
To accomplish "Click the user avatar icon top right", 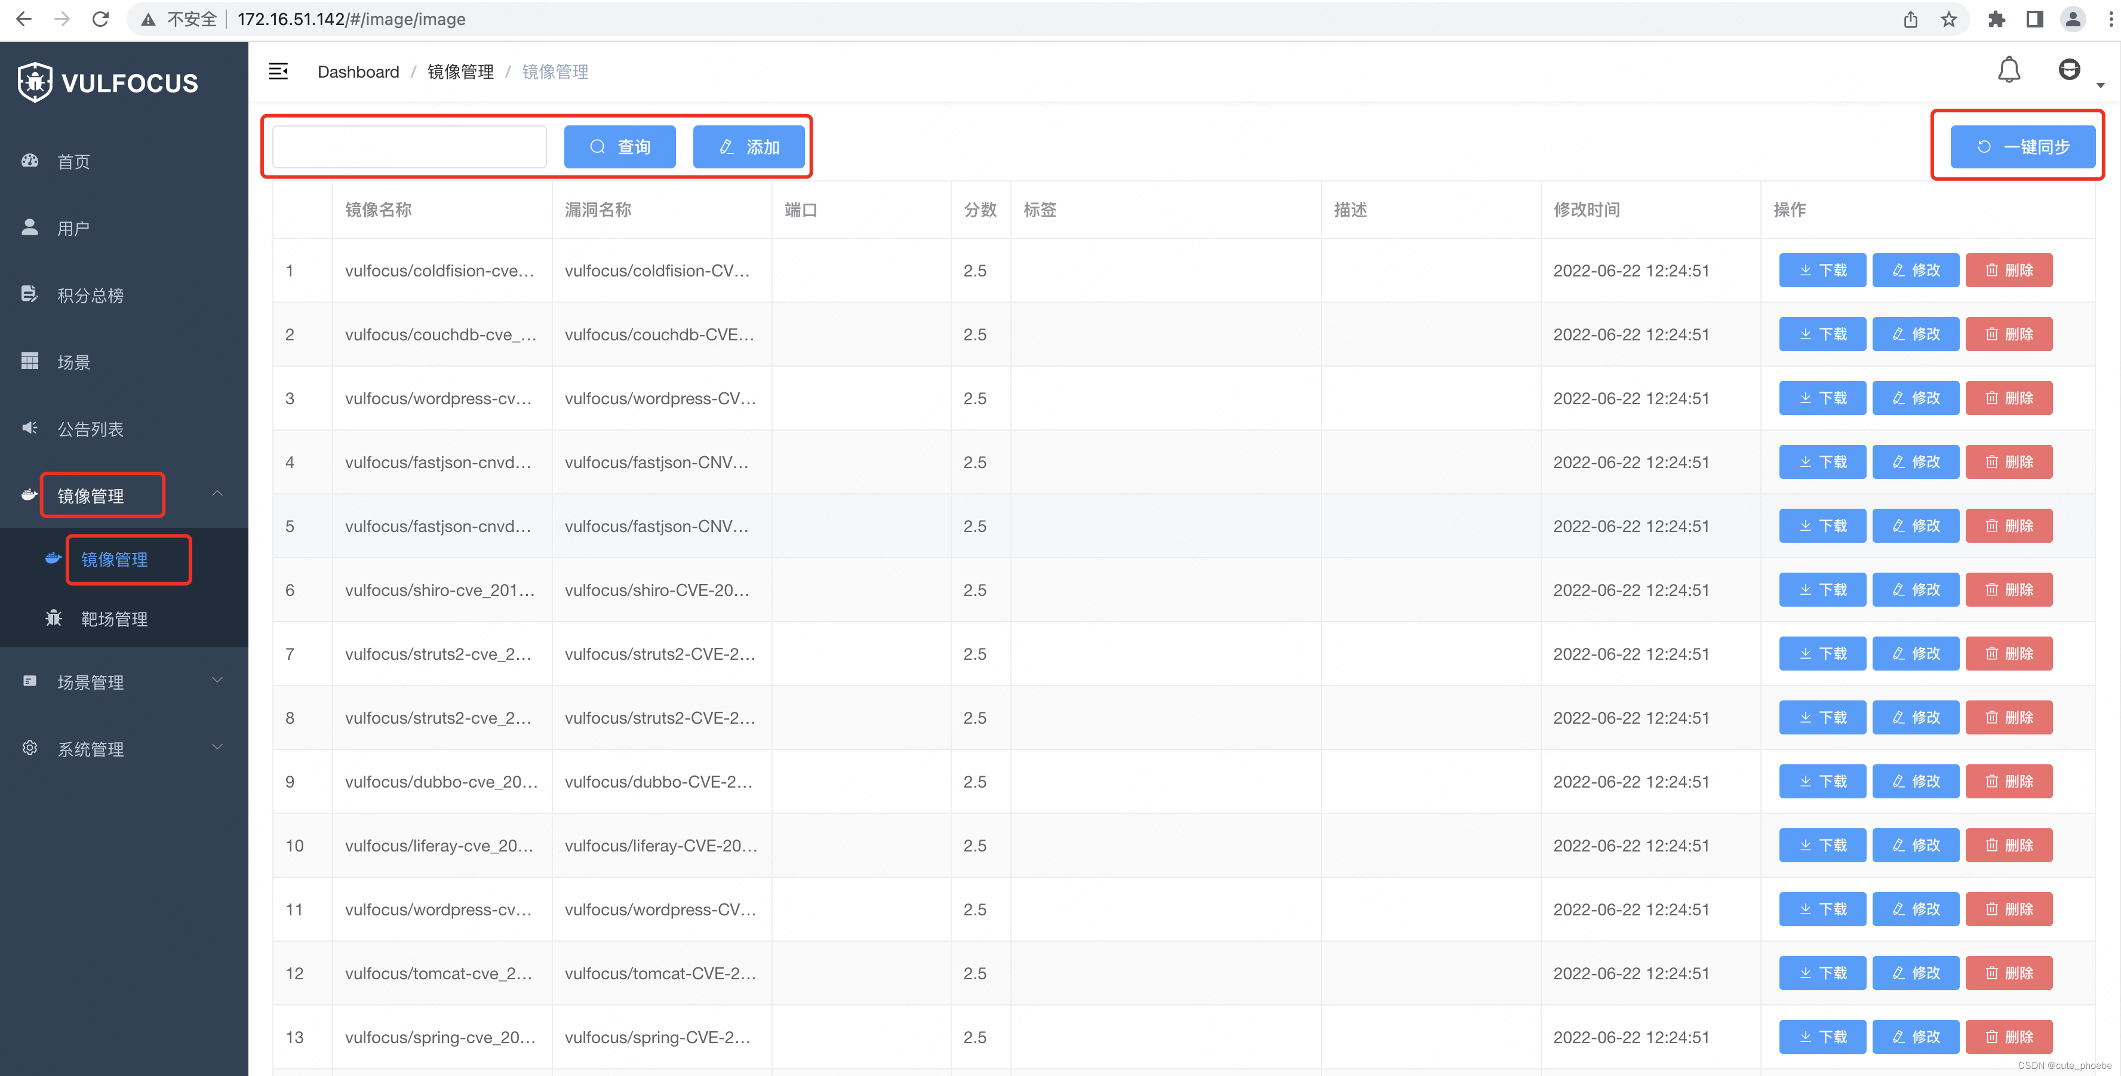I will coord(2071,70).
